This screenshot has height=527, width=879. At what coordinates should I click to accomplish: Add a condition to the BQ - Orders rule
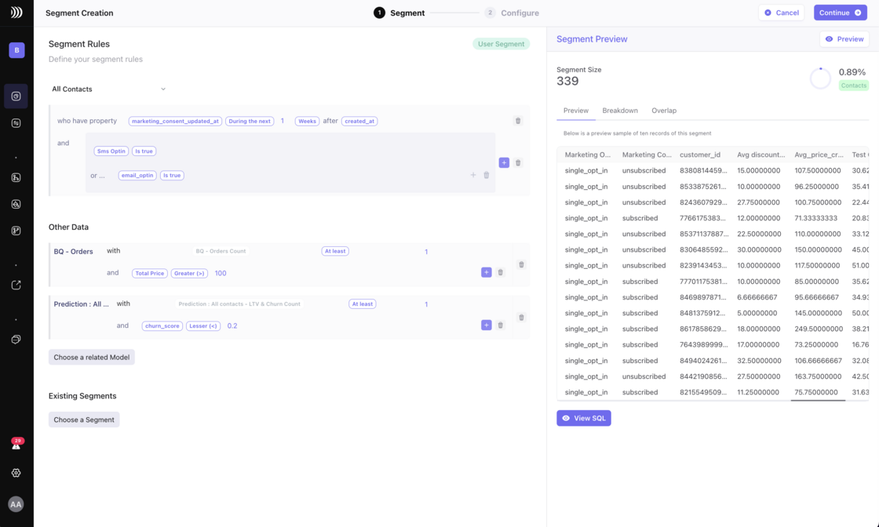486,272
